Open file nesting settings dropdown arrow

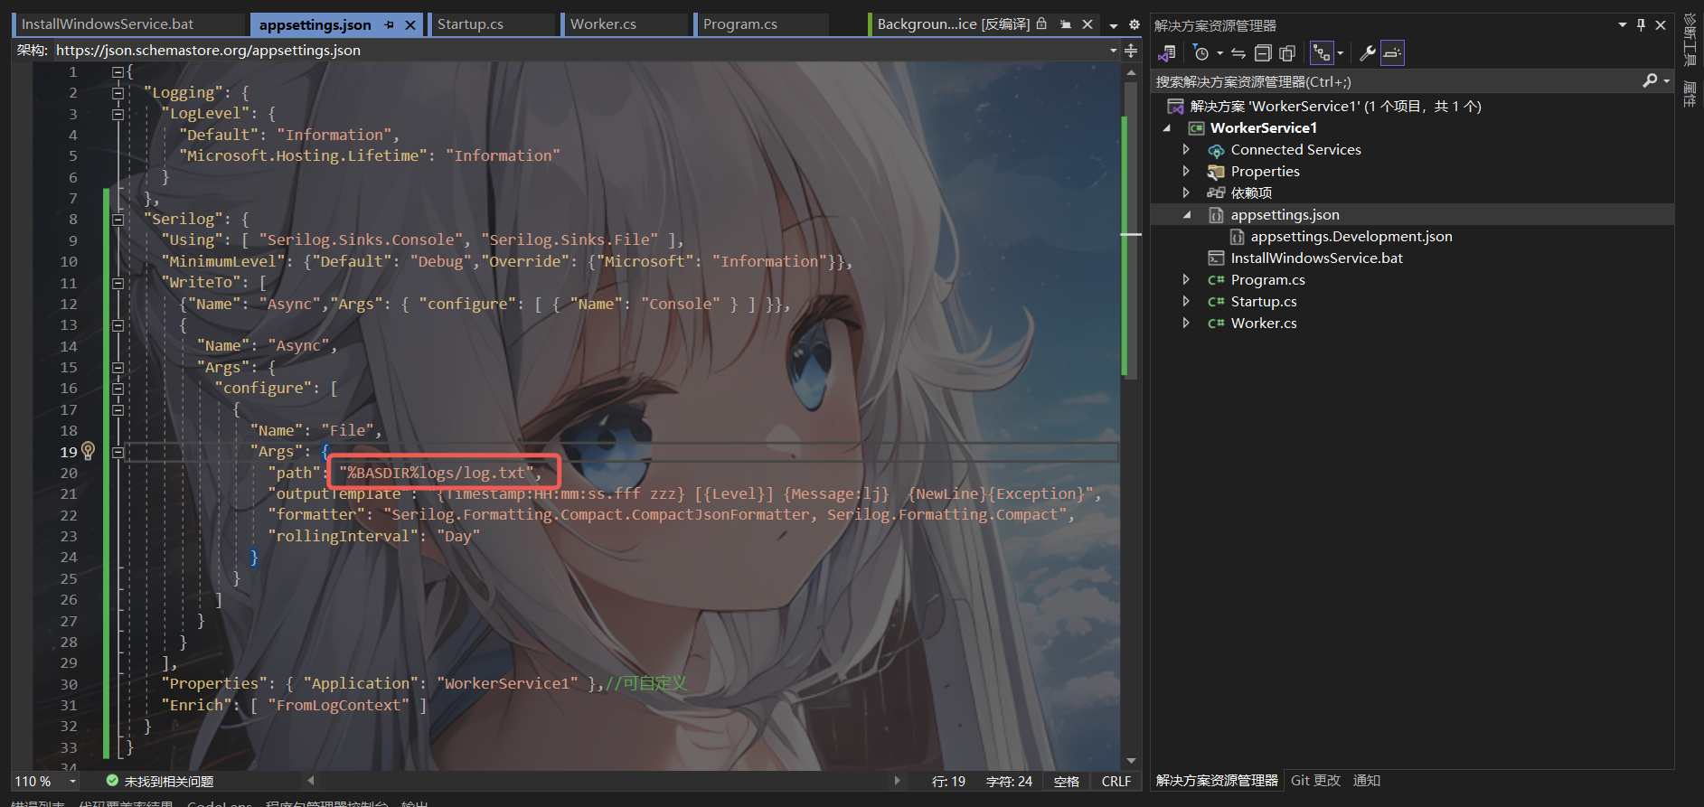point(1340,53)
